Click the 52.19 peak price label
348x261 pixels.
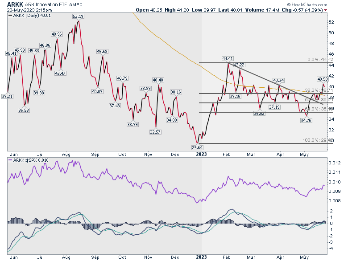(x=78, y=16)
